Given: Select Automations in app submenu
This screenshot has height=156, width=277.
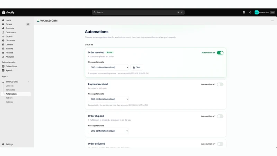Looking at the screenshot, I should [11, 94].
